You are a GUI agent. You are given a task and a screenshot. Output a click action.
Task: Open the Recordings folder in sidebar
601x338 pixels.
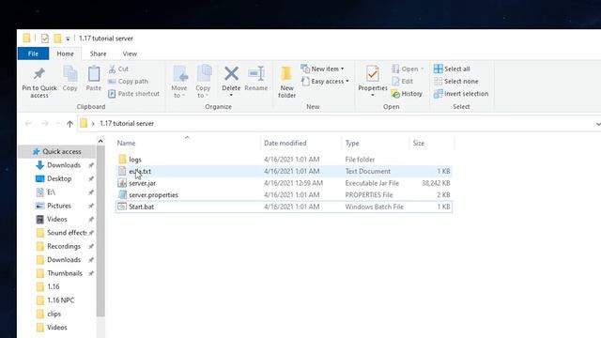58,246
